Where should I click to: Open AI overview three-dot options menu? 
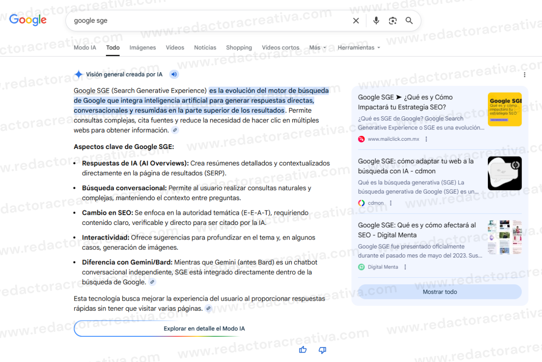pos(524,74)
